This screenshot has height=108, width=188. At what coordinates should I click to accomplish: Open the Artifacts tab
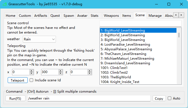click(x=41, y=16)
